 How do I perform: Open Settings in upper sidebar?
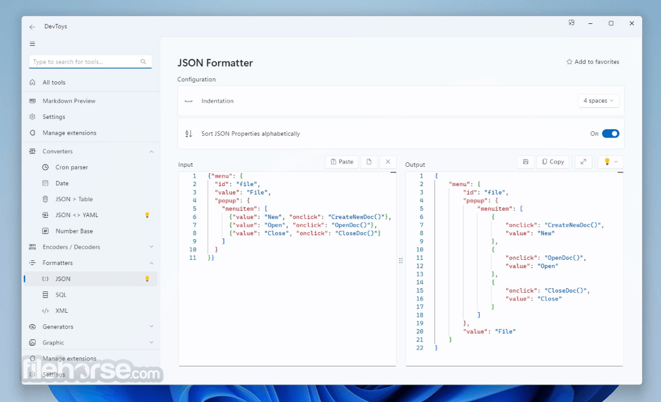click(91, 117)
